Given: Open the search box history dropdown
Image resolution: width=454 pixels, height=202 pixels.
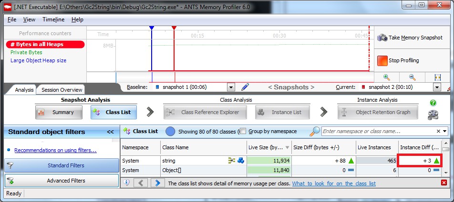Looking at the screenshot, I should [x=445, y=131].
